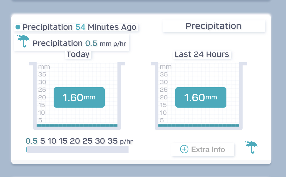
Task: Click the Today heading label
Action: [x=78, y=54]
